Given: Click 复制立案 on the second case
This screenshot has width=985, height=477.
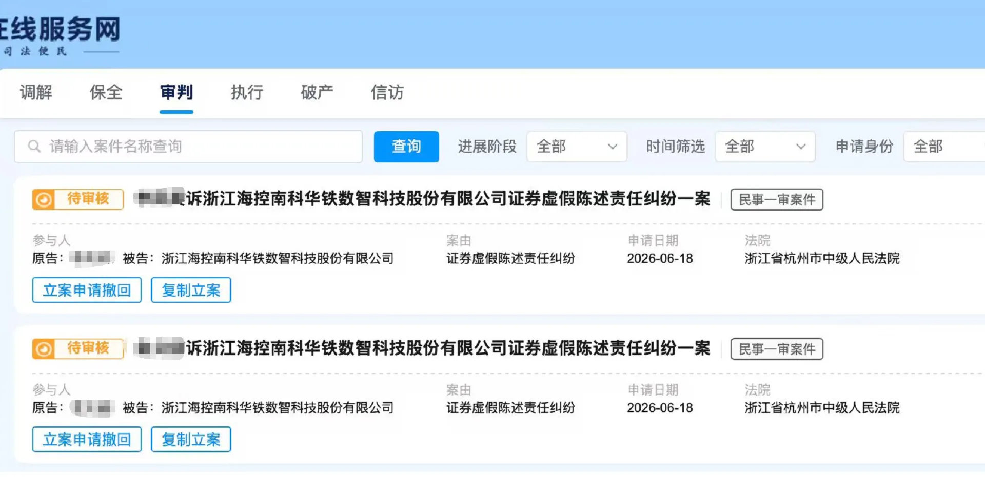Looking at the screenshot, I should (x=191, y=440).
